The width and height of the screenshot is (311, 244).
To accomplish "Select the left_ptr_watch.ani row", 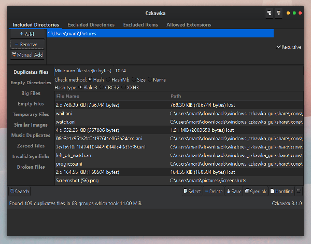I will [x=179, y=155].
